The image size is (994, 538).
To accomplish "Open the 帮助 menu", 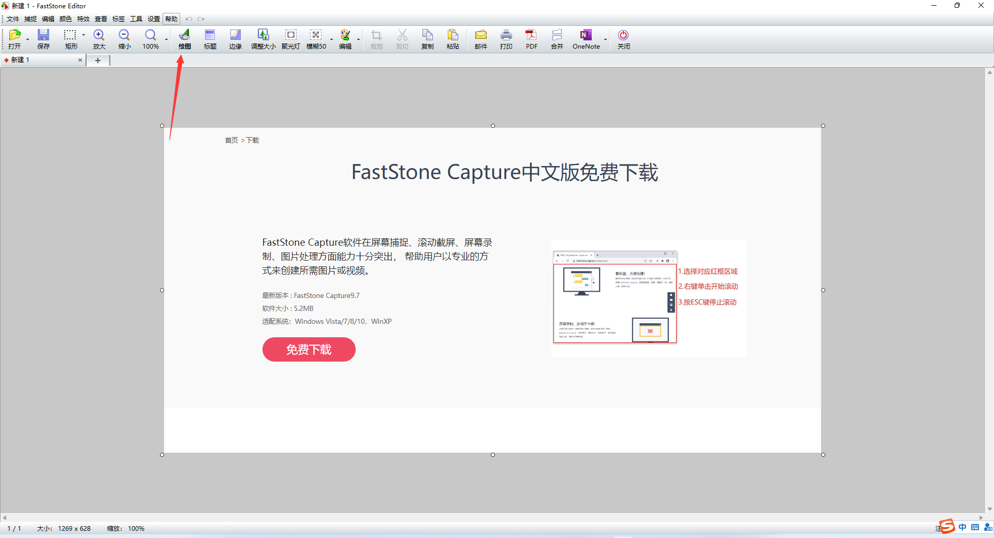I will click(x=171, y=19).
